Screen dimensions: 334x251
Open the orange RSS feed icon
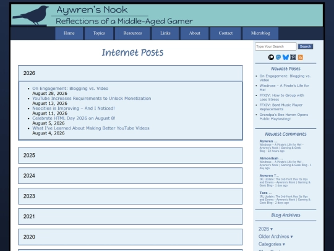301,57
